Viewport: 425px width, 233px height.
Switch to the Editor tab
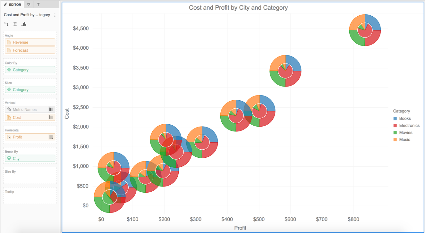point(13,4)
